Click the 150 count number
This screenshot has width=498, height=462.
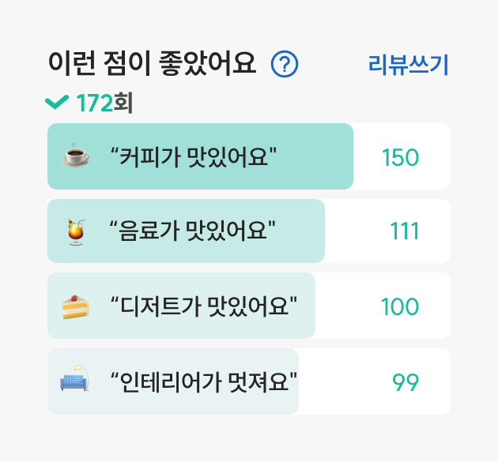[x=400, y=157]
